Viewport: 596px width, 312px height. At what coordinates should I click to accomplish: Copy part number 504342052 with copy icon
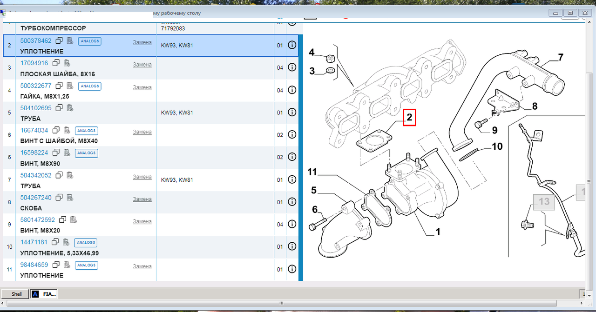coord(59,175)
